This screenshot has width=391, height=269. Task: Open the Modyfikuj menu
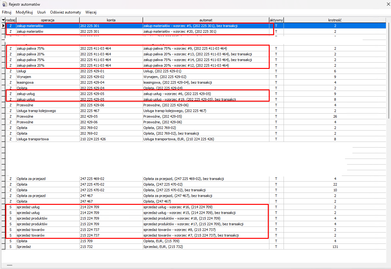24,12
